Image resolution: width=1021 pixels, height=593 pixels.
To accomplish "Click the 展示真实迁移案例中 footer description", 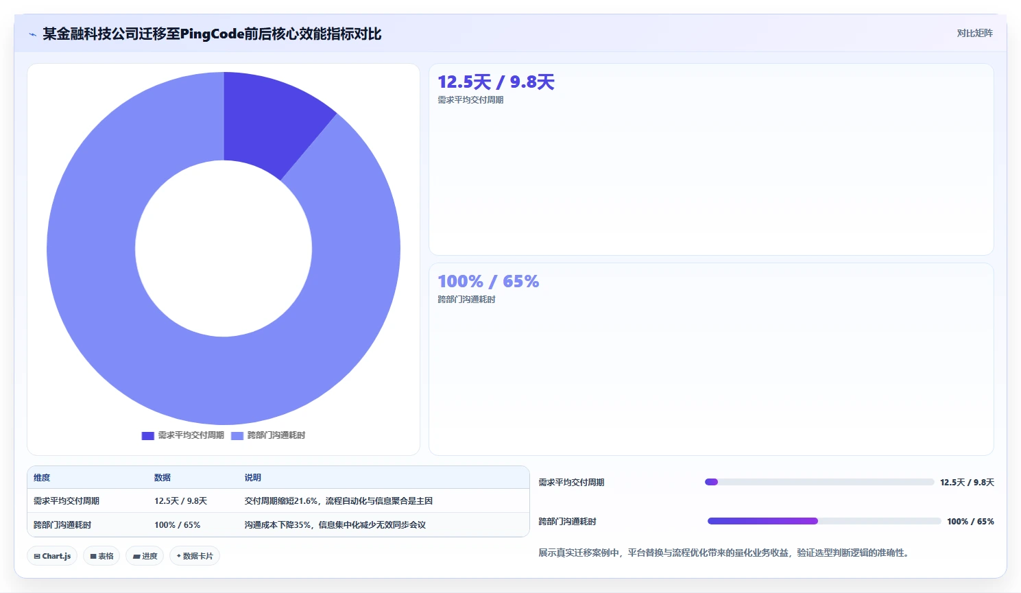I will [725, 553].
